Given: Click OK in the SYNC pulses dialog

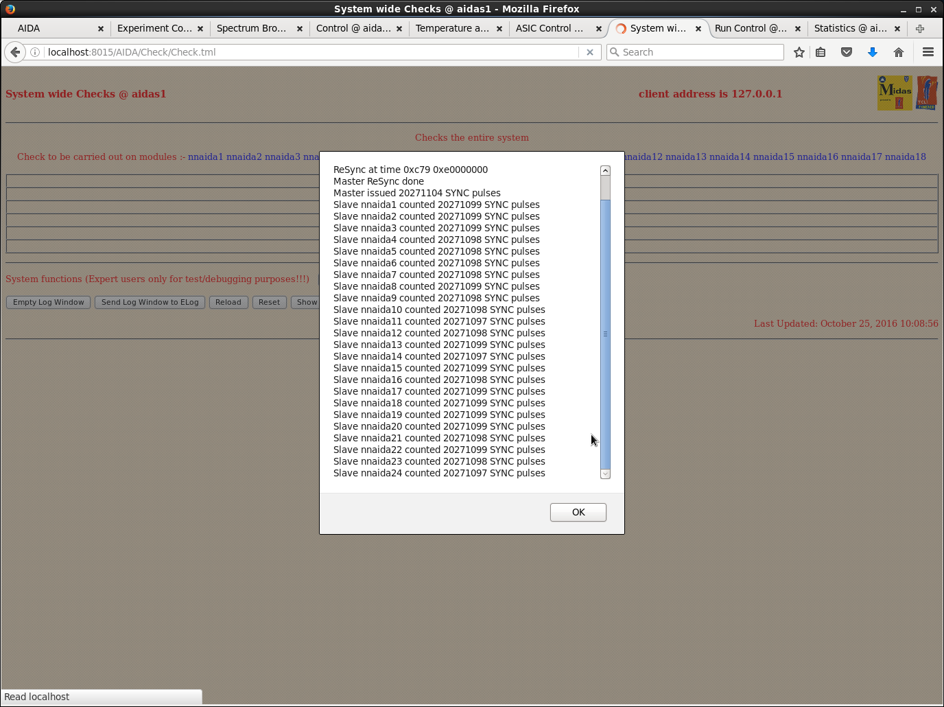Looking at the screenshot, I should [578, 512].
